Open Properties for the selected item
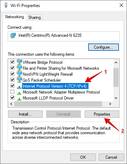Image resolution: width=127 pixels, height=164 pixels. tap(102, 114)
